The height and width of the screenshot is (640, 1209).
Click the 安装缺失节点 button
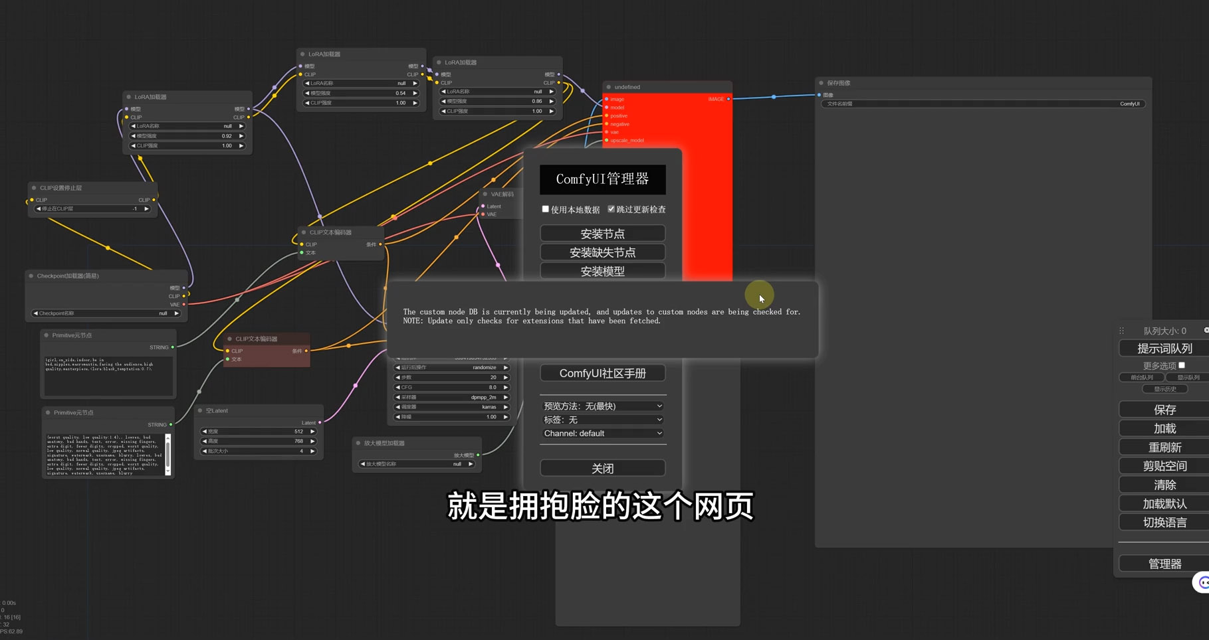tap(603, 252)
